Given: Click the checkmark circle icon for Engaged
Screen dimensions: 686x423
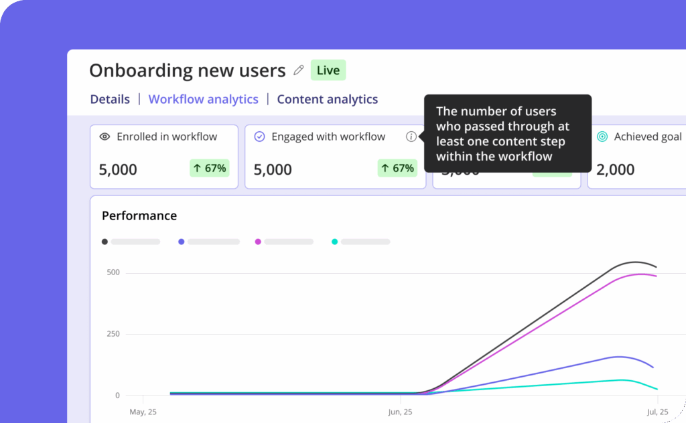Looking at the screenshot, I should pyautogui.click(x=260, y=137).
